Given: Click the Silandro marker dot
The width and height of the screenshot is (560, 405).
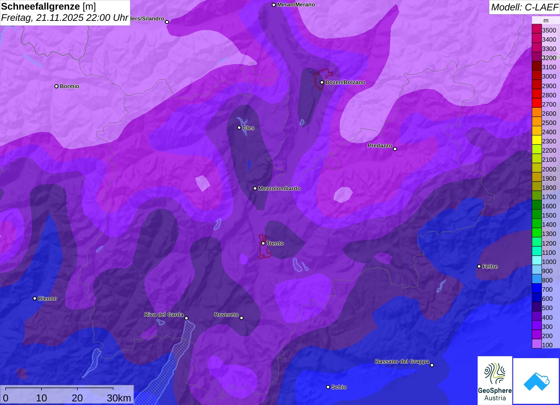Looking at the screenshot, I should pos(167,22).
